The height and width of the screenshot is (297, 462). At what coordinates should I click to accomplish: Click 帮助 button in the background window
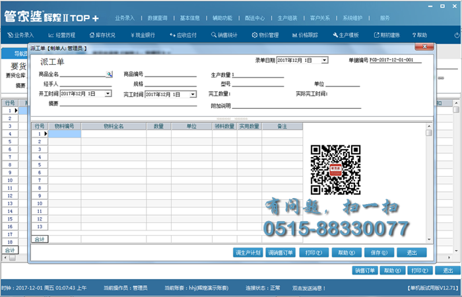(393, 271)
